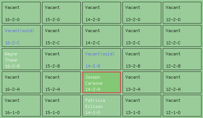Viewport: 203px width, 118px height.
Task: Click vacant plot 12-2-B
Action: [182, 59]
